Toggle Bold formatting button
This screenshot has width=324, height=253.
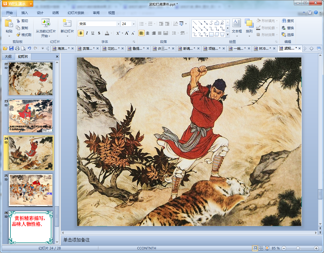coord(81,33)
